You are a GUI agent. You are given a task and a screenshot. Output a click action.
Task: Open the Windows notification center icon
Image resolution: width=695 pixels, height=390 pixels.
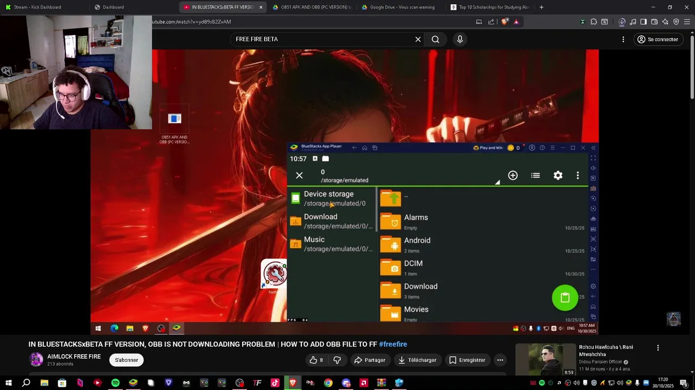(x=684, y=383)
